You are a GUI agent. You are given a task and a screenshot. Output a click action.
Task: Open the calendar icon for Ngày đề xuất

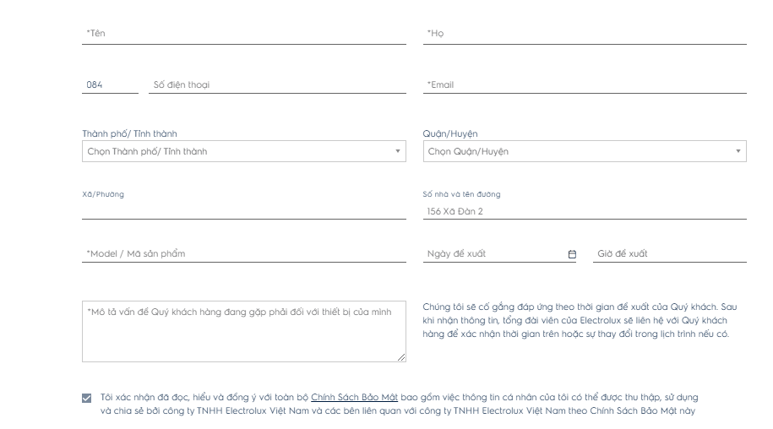[x=572, y=254]
